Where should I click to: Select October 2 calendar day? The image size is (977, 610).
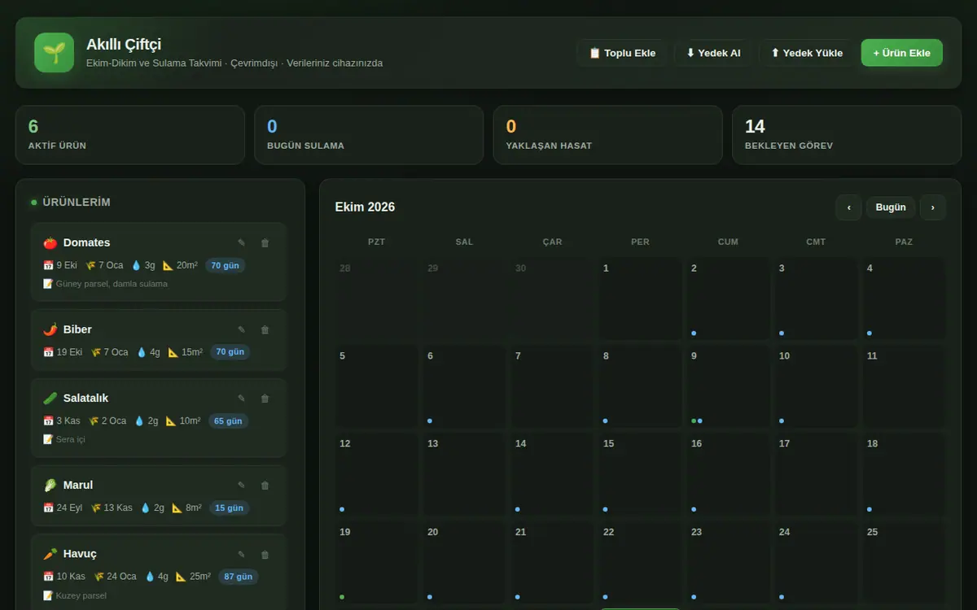click(x=729, y=298)
